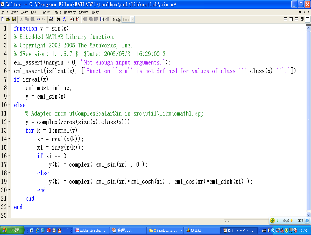Cut selection with the scissors icon

click(x=21, y=19)
